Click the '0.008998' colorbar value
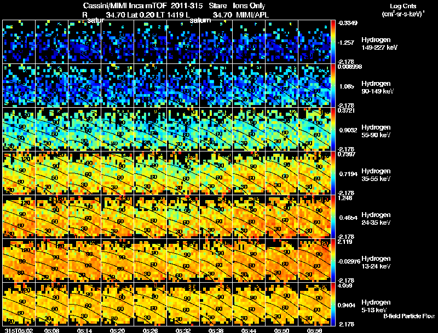The height and width of the screenshot is (333, 438). pyautogui.click(x=350, y=67)
